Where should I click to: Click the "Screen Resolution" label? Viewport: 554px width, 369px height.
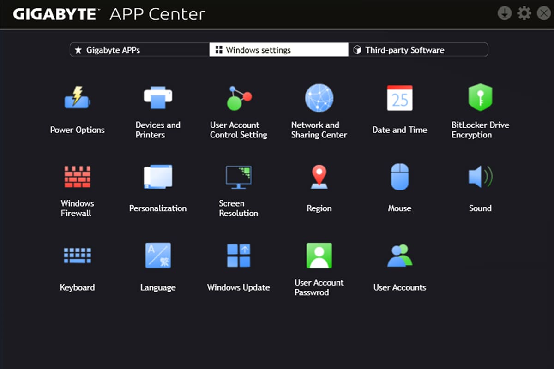(239, 208)
